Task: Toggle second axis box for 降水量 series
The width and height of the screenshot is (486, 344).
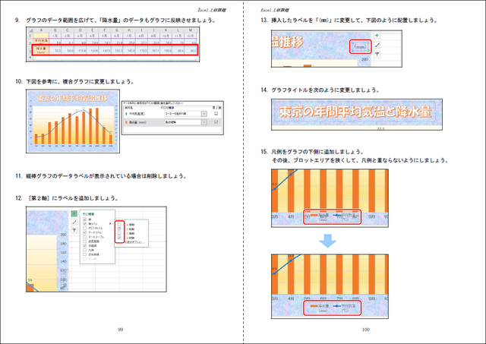Action: 216,122
